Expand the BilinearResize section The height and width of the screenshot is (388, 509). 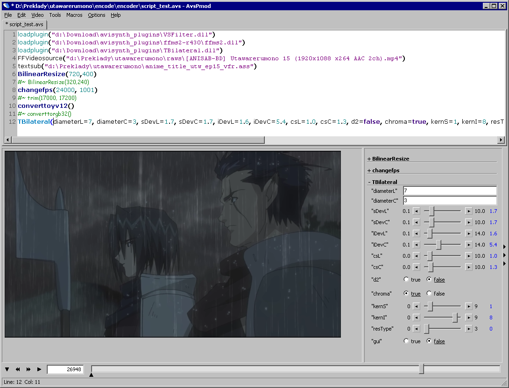(388, 159)
